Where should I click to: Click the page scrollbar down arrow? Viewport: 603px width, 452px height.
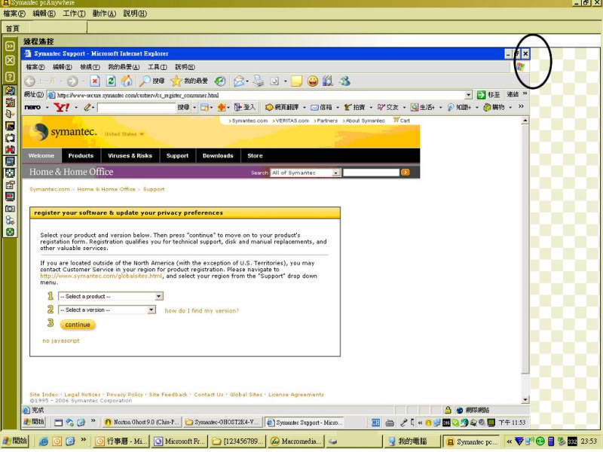click(x=525, y=400)
